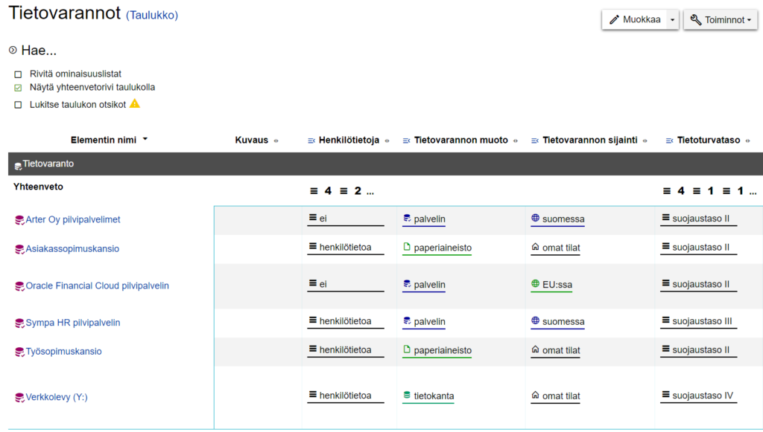Switch view via the (Taulukko) link
The image size is (763, 432).
coord(152,15)
